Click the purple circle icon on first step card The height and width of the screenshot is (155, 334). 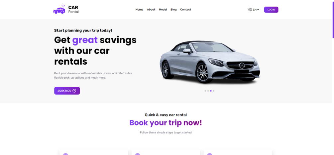click(65, 154)
